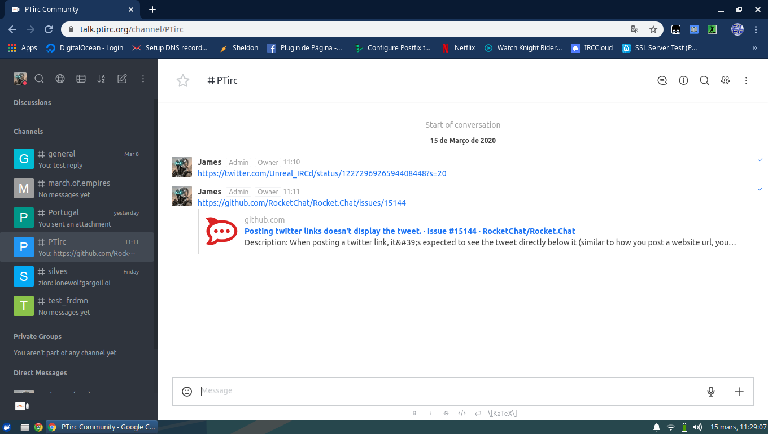Viewport: 768px width, 434px height.
Task: Star the PTirc channel as favorite
Action: 182,80
